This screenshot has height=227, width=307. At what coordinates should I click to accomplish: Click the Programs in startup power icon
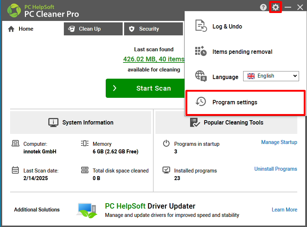tap(166, 143)
